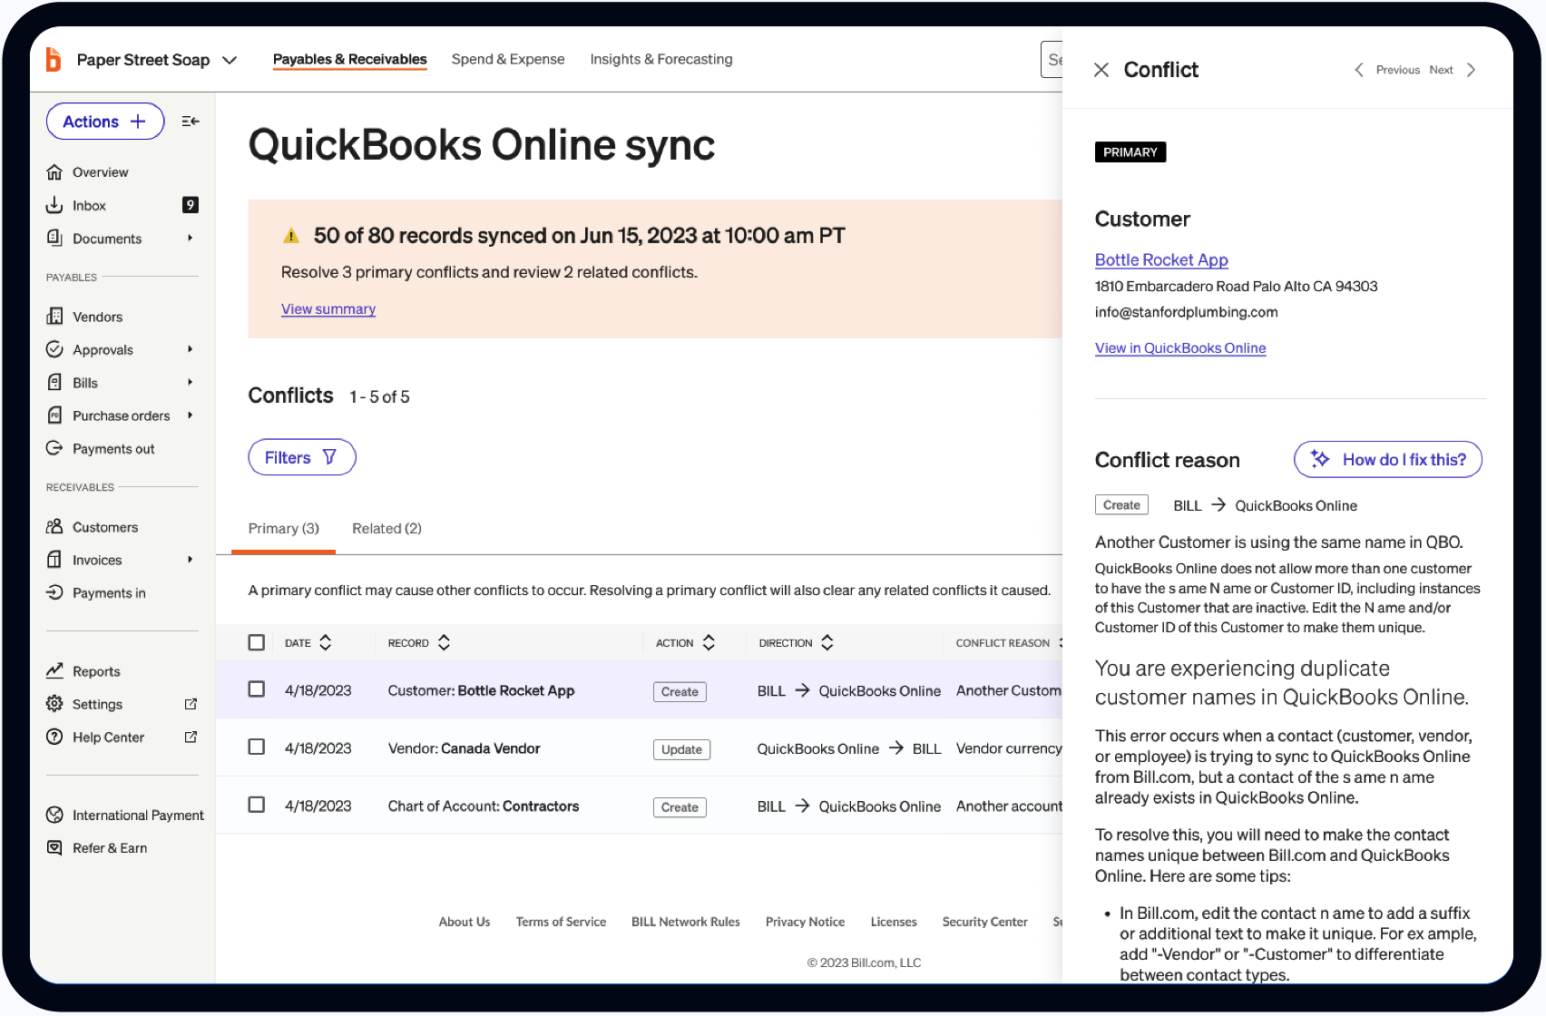The width and height of the screenshot is (1546, 1016).
Task: Click the Vendors building icon
Action: pos(54,317)
